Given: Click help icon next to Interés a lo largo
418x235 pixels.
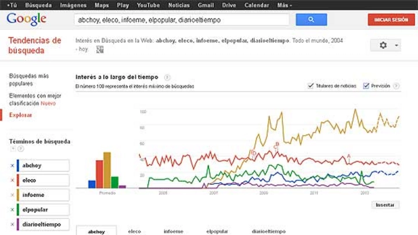Looking at the screenshot, I should point(167,77).
